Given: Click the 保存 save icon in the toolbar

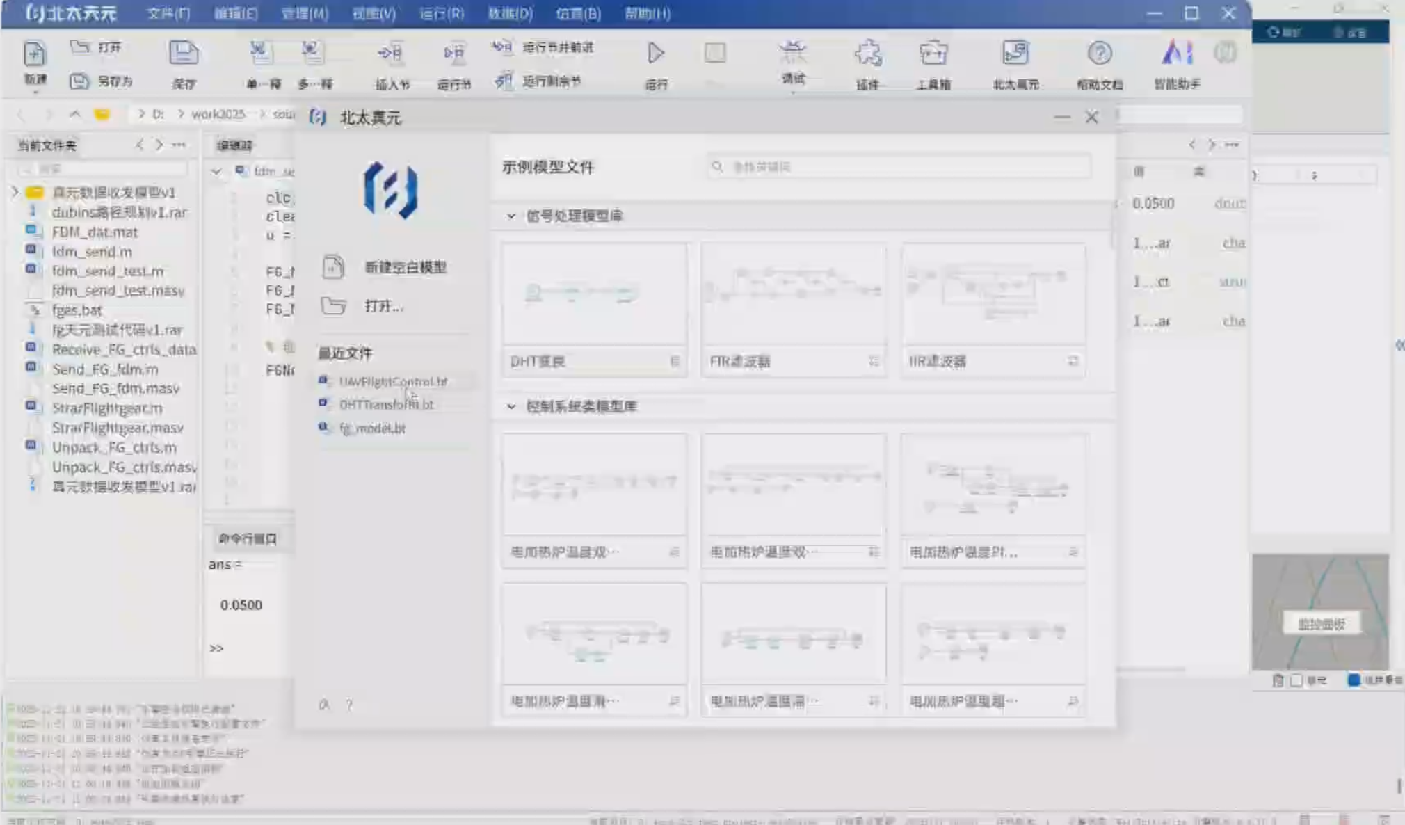Looking at the screenshot, I should 184,54.
